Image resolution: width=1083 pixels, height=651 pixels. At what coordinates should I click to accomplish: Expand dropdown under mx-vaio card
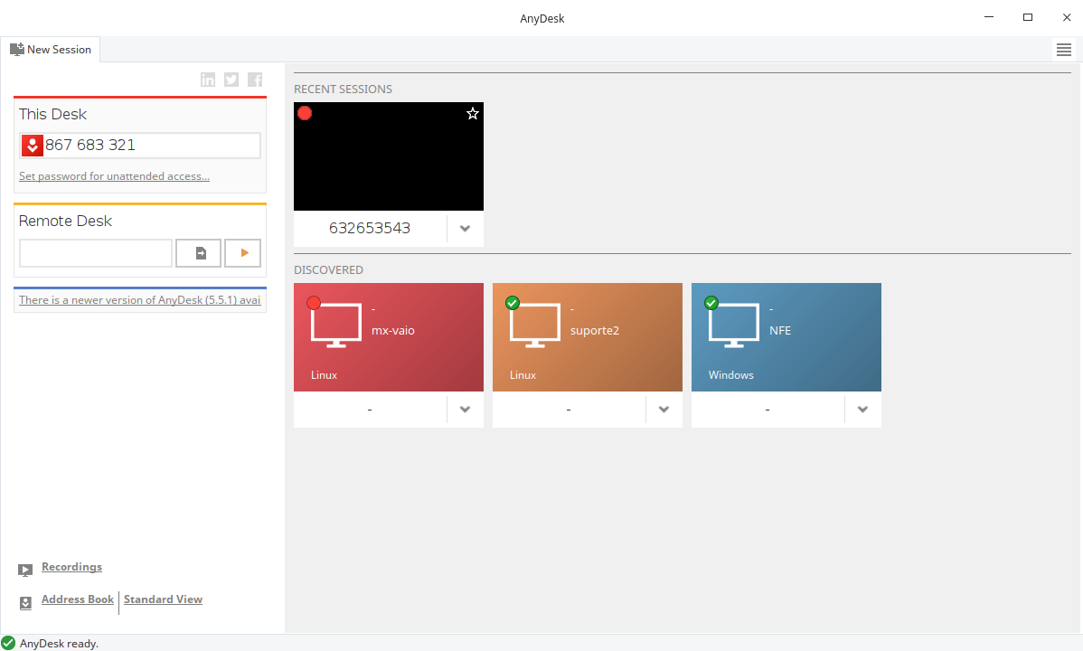465,410
